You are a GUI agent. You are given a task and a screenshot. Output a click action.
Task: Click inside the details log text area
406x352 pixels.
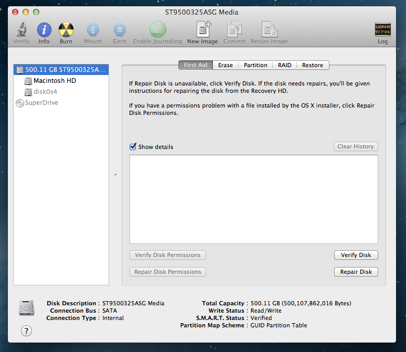pos(254,199)
